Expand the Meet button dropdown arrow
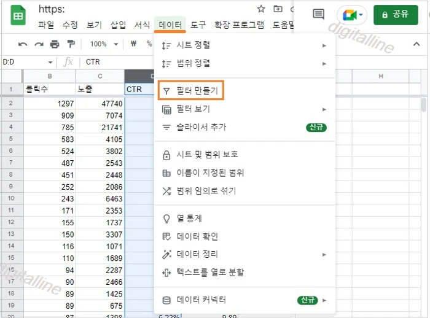Screen dimensions: 430x318 (x=361, y=15)
